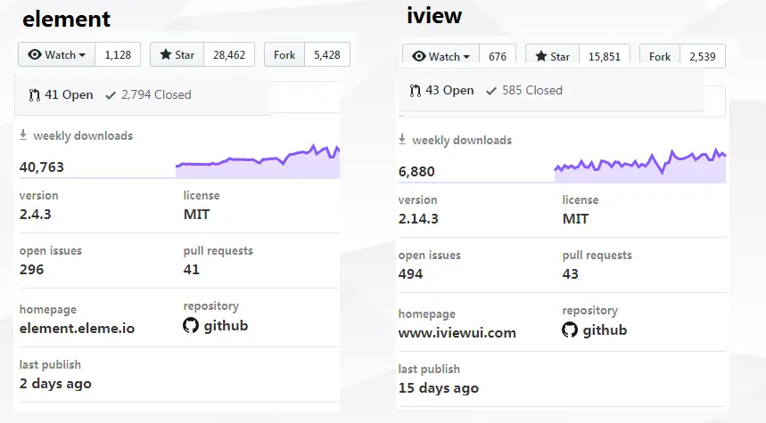766x423 pixels.
Task: Select element's '2 days ago' publish text
Action: 55,384
